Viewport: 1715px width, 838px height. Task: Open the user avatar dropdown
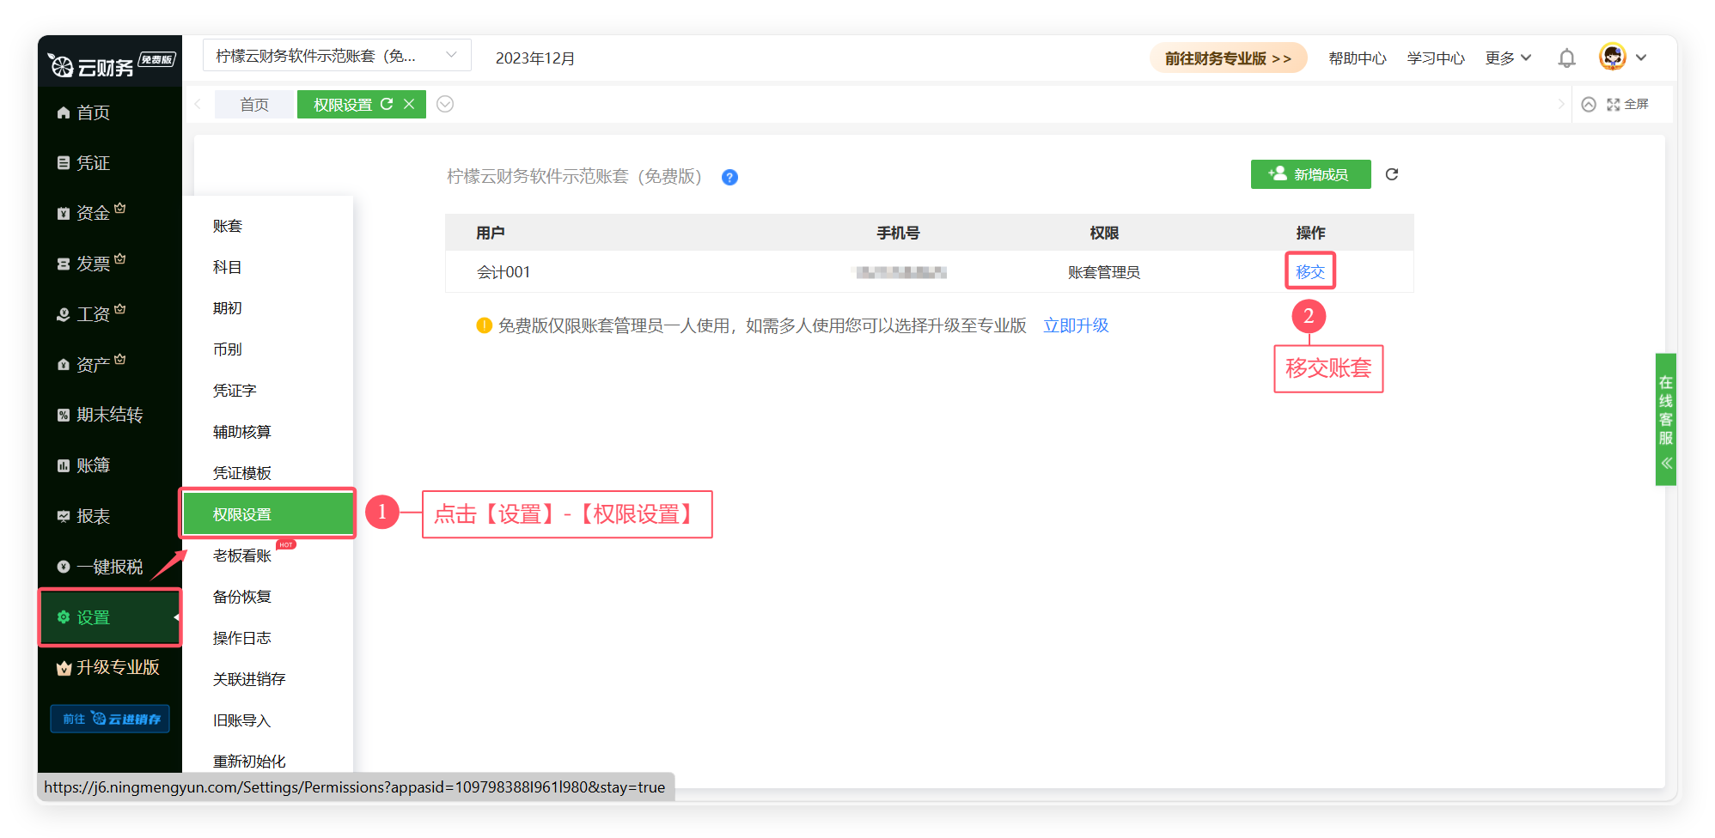tap(1622, 58)
